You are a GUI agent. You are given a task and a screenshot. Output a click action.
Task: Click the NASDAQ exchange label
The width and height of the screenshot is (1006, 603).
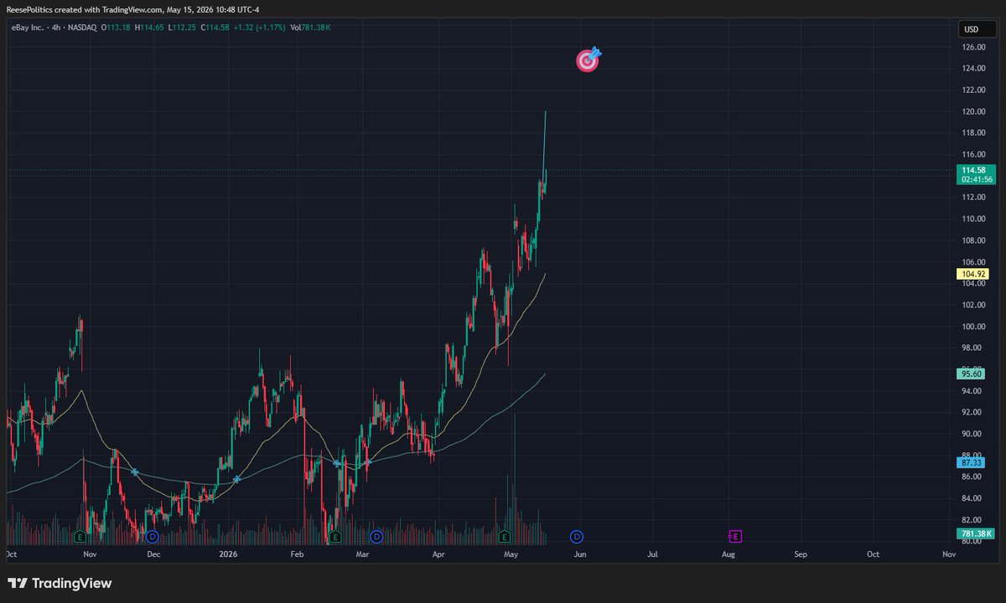80,28
